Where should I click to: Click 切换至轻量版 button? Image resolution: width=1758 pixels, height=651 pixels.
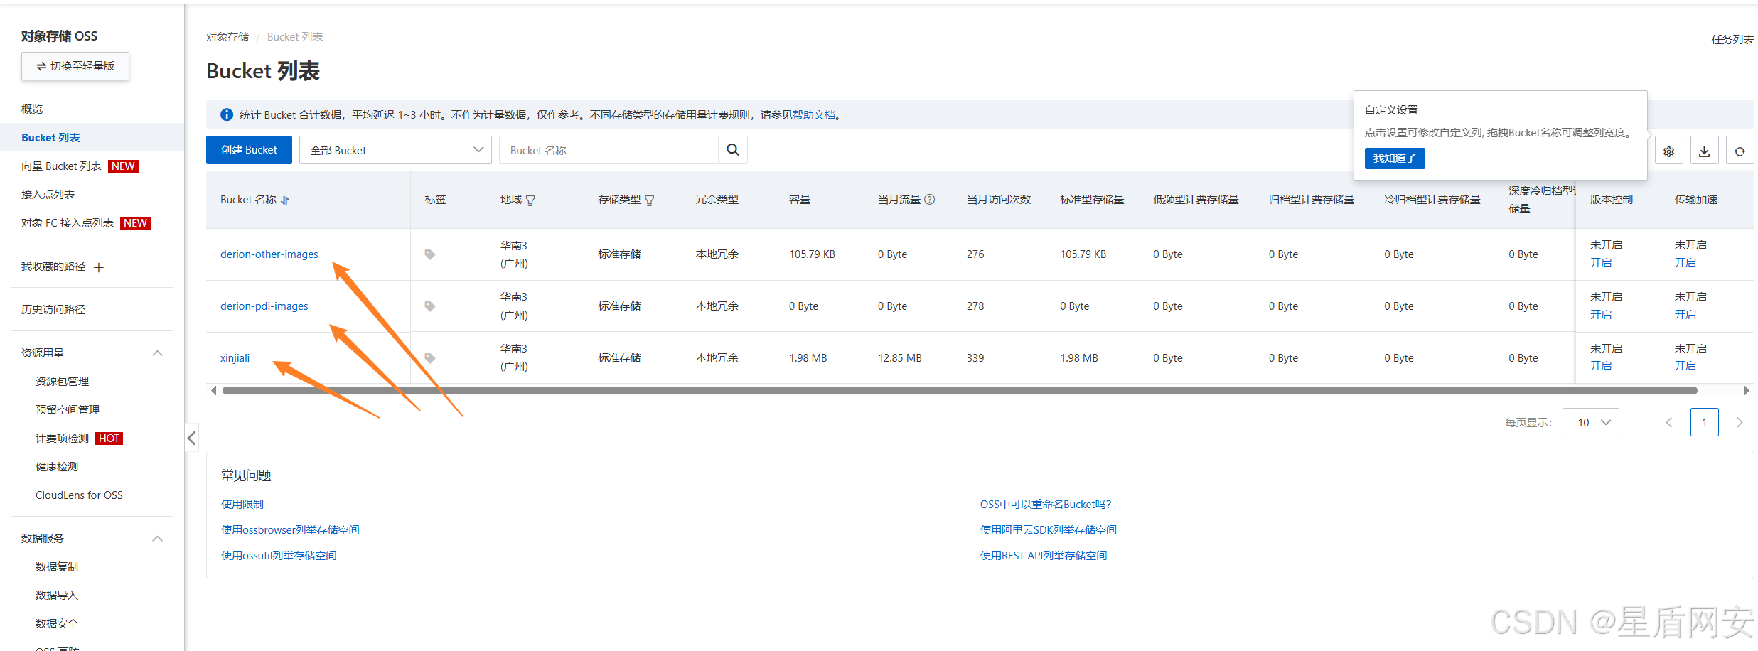[75, 66]
